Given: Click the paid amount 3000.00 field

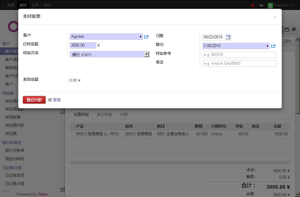Looking at the screenshot, I should point(83,45).
